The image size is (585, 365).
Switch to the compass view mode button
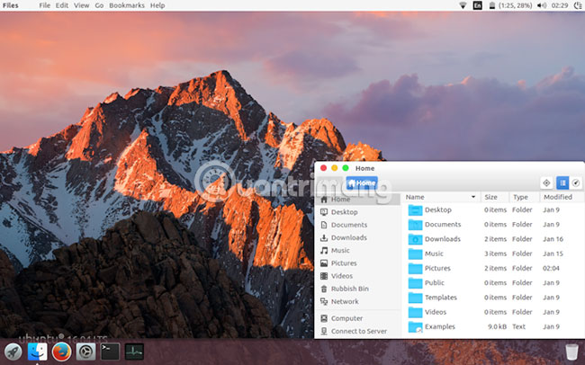coord(576,182)
